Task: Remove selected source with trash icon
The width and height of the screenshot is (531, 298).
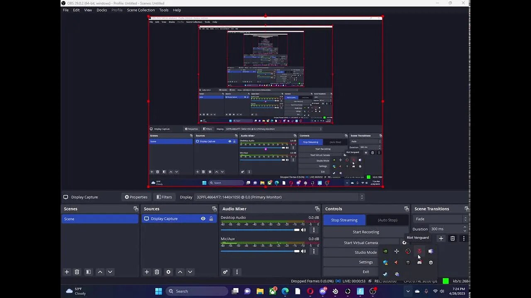Action: pos(157,272)
